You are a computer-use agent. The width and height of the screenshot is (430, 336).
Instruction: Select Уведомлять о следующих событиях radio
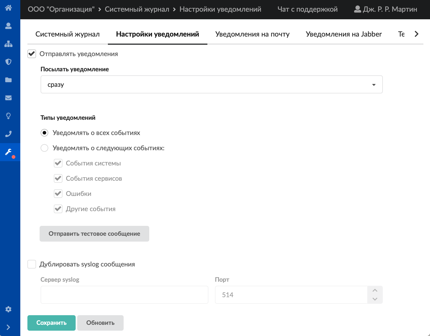click(x=44, y=148)
